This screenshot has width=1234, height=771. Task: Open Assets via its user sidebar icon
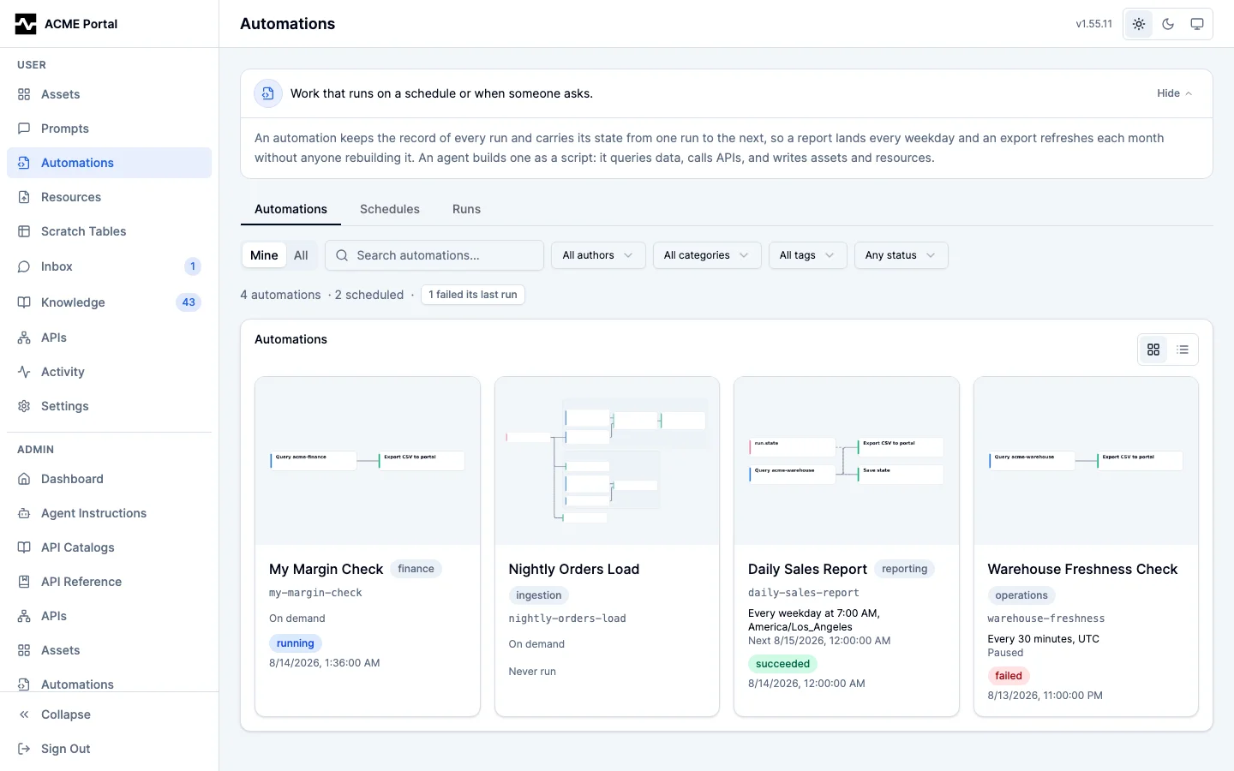[x=24, y=94]
